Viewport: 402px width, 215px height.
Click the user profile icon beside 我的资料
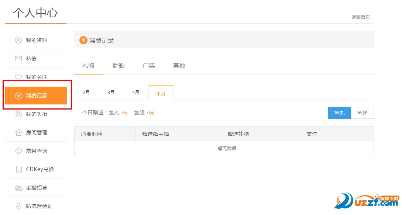point(18,40)
